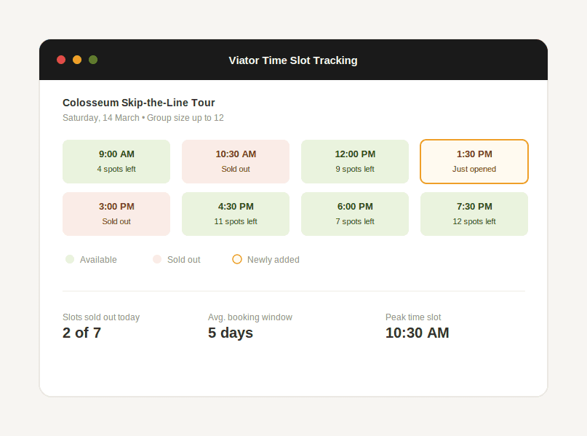The height and width of the screenshot is (436, 587).
Task: Click the 11 spots left text
Action: click(x=236, y=221)
